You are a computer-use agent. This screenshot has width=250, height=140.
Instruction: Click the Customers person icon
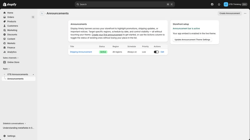tap(4, 26)
